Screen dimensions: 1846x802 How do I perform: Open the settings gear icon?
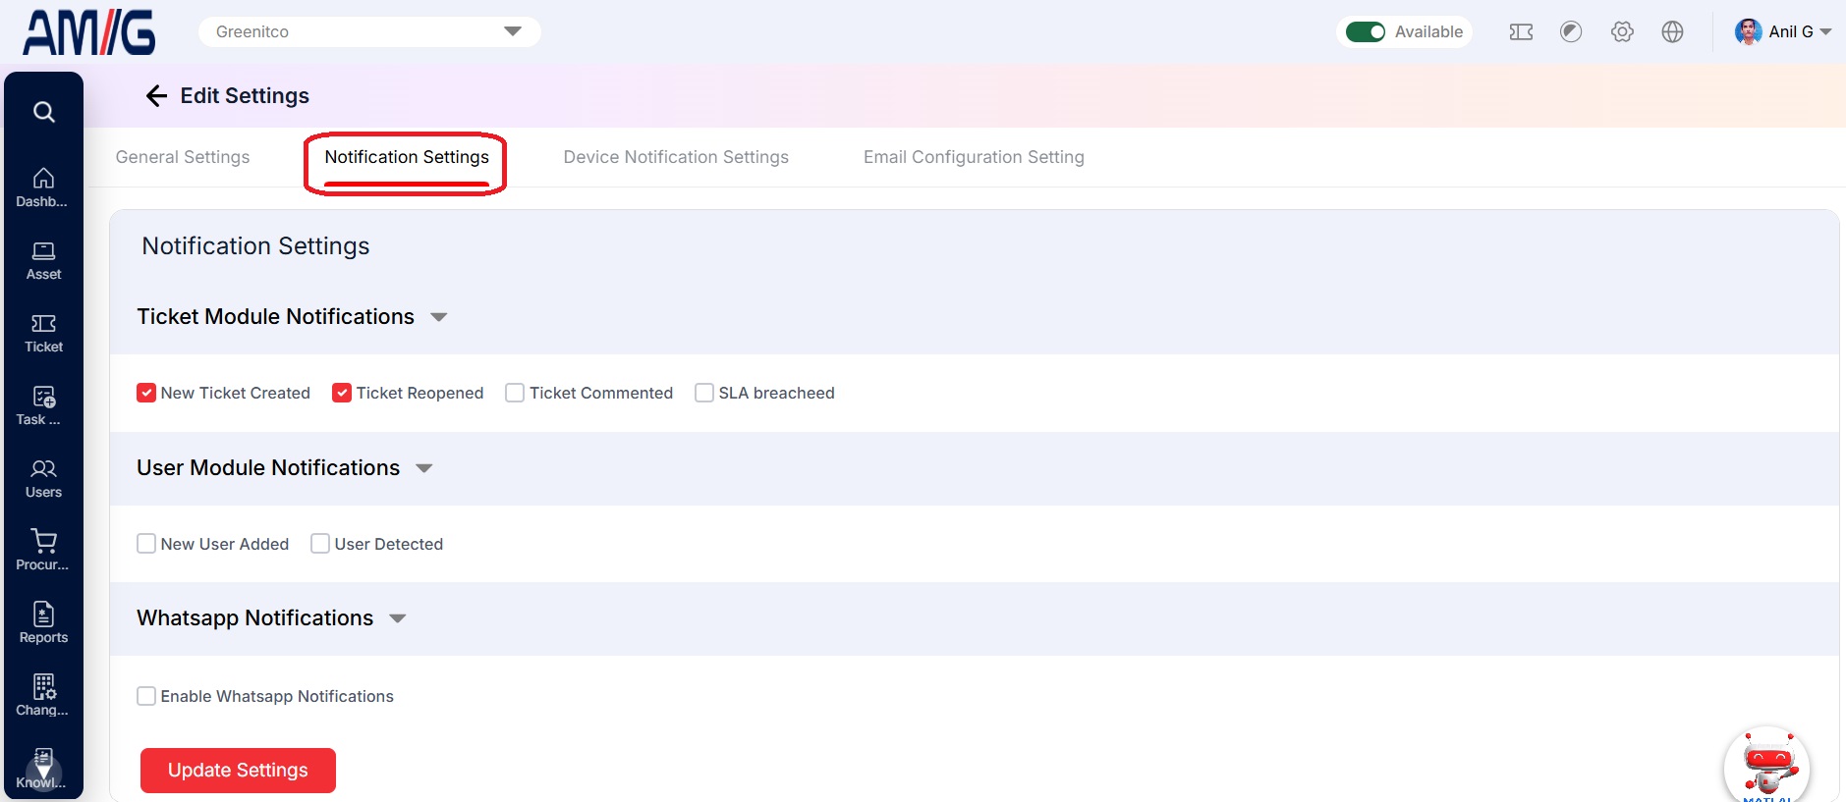[1622, 31]
